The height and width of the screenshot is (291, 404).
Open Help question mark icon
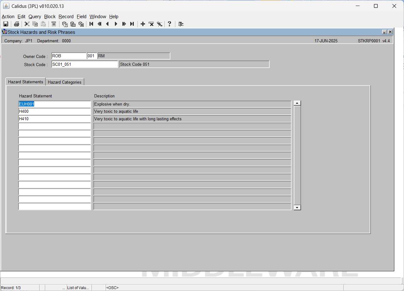(x=169, y=24)
